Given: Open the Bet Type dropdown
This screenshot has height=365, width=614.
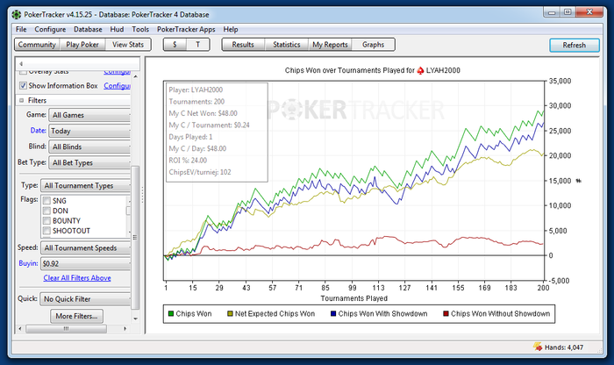Looking at the screenshot, I should click(89, 162).
